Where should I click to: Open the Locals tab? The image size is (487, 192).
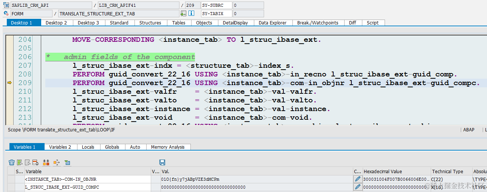coord(88,147)
